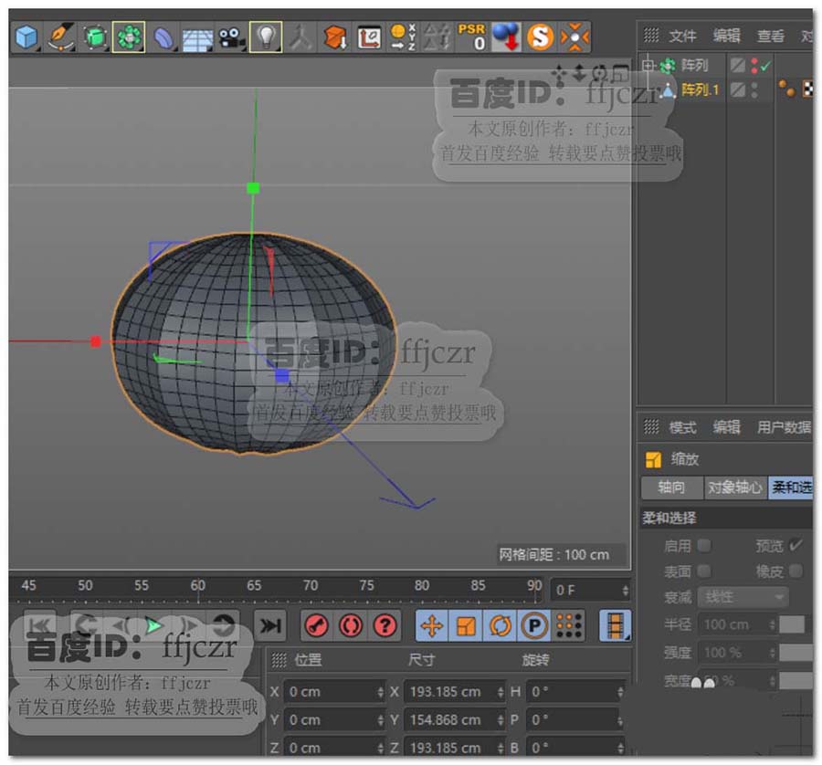
Task: Open the 文件 menu in object manager
Action: 682,37
